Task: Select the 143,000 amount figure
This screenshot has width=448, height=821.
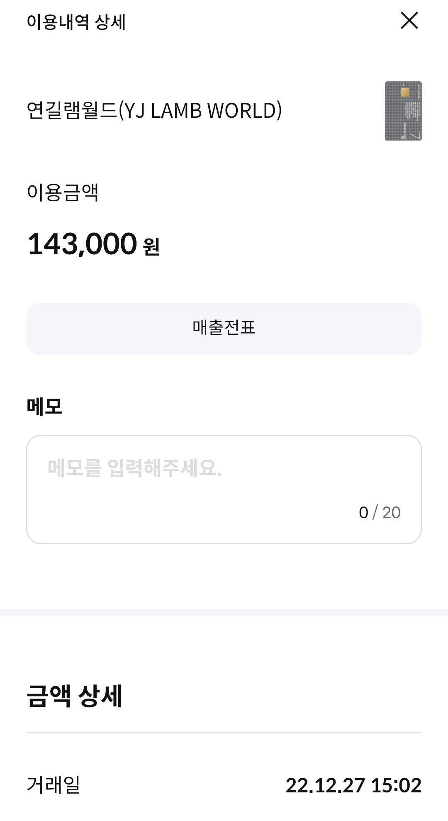Action: point(82,244)
